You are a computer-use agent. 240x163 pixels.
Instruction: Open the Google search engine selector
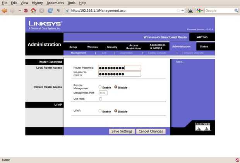coord(200,10)
